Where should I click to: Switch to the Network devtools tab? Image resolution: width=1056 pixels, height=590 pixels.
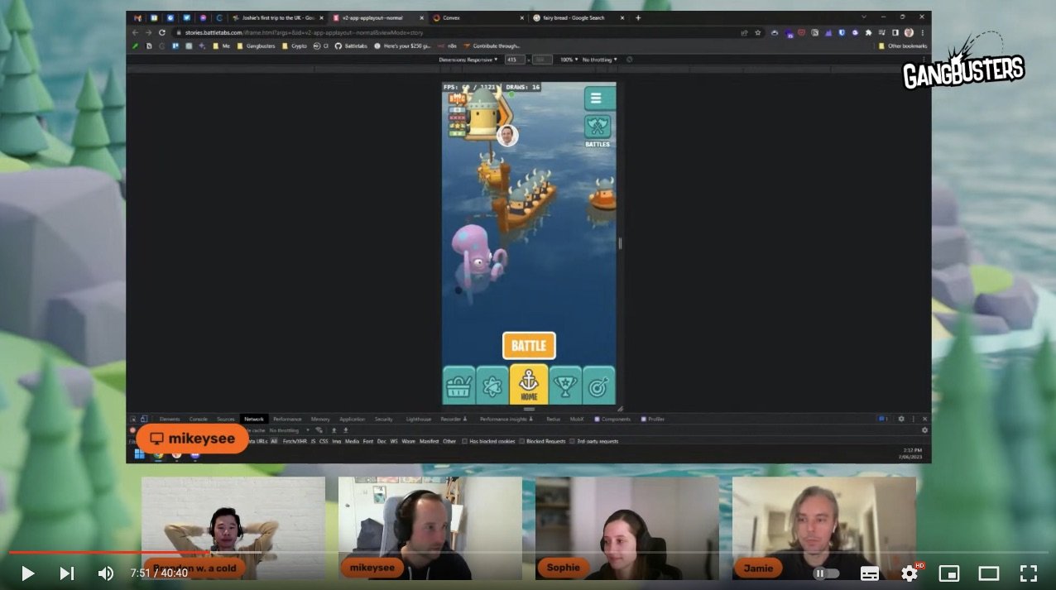click(254, 419)
